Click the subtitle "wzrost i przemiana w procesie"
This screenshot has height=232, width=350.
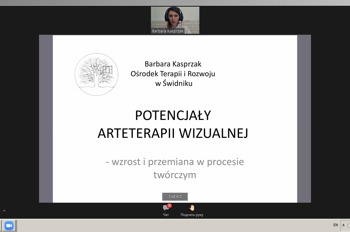point(175,162)
